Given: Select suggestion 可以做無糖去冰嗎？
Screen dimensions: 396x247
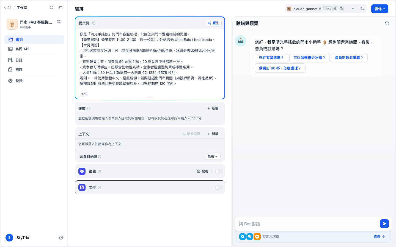Looking at the screenshot, I should (309, 58).
